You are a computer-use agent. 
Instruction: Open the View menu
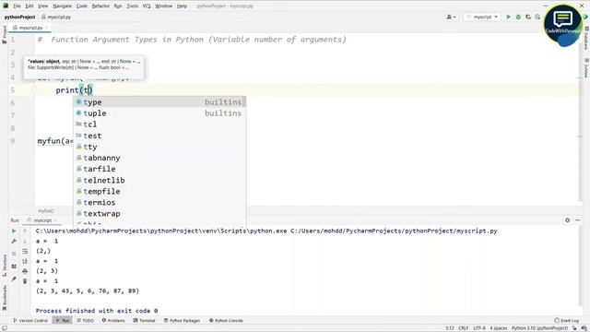[x=43, y=6]
